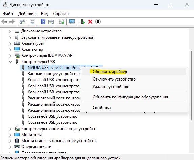
Task: Open the Действие menu
Action: [27, 14]
